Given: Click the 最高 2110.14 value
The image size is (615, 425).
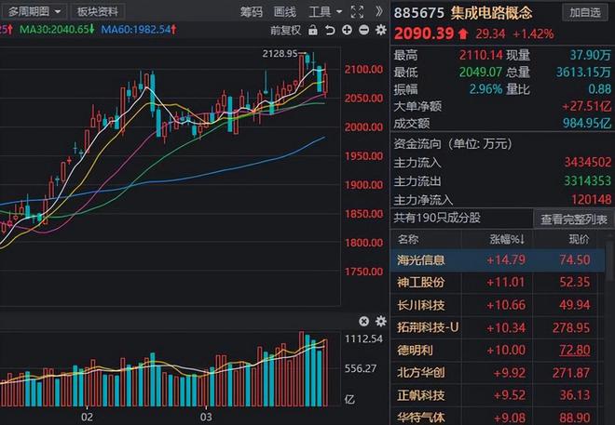Looking at the screenshot, I should tap(481, 55).
